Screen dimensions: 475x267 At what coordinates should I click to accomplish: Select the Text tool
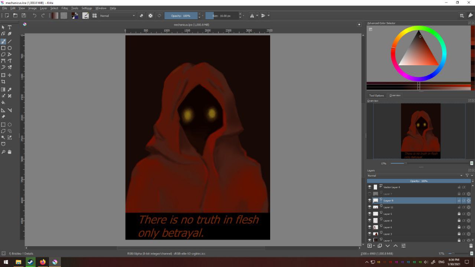[x=10, y=27]
